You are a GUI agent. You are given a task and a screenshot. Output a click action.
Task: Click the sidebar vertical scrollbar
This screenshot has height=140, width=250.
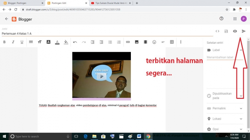pyautogui.click(x=248, y=84)
